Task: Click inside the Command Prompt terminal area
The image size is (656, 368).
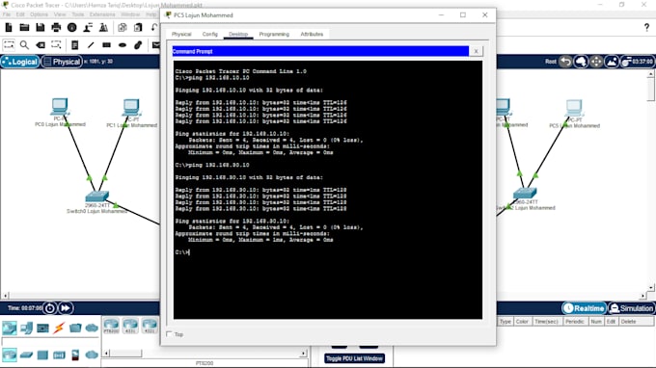Action: click(x=328, y=190)
